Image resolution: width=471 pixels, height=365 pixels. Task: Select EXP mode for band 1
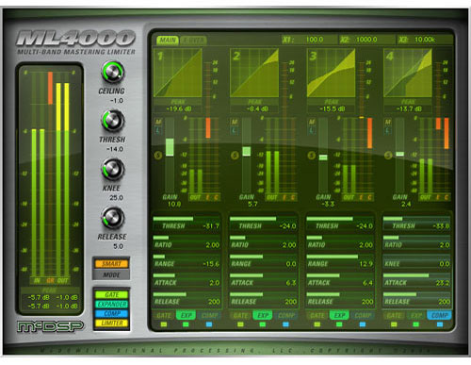click(x=187, y=315)
